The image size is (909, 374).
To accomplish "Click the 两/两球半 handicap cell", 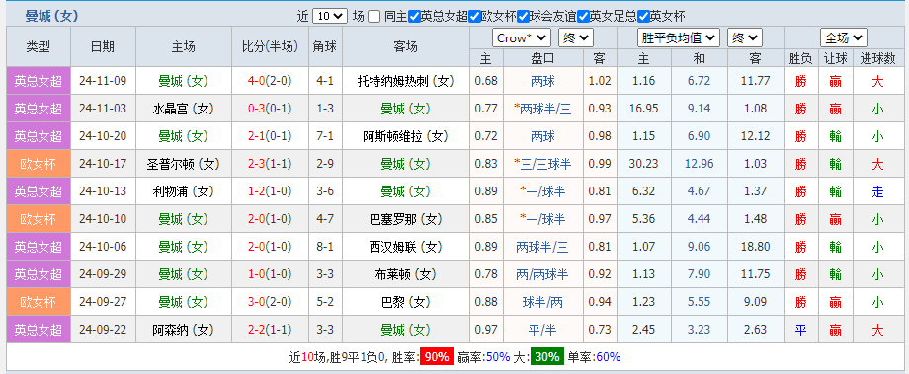I will (542, 274).
